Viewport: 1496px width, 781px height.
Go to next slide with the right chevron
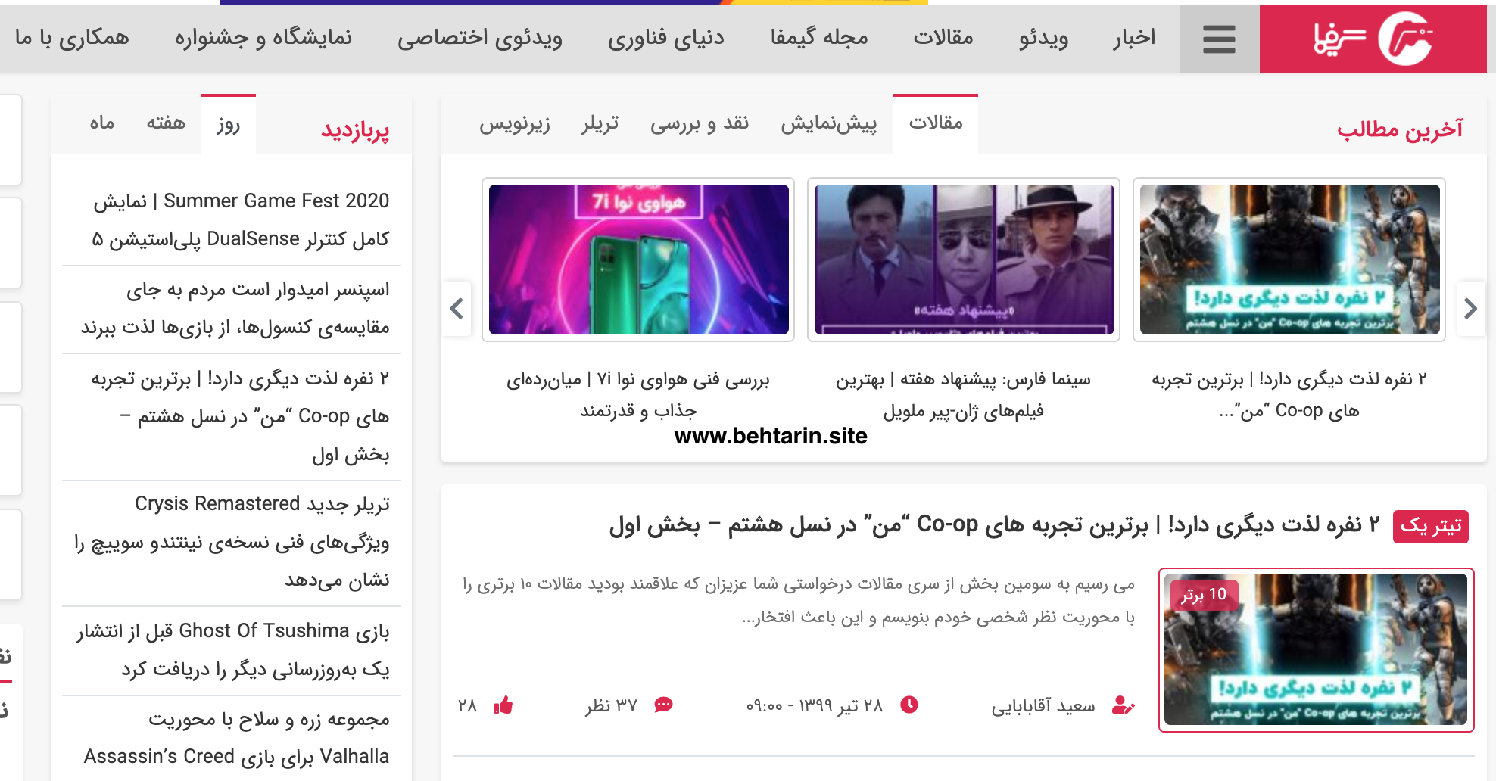[x=1470, y=309]
